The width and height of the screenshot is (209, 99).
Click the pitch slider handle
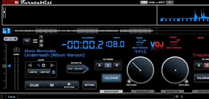pos(4,66)
